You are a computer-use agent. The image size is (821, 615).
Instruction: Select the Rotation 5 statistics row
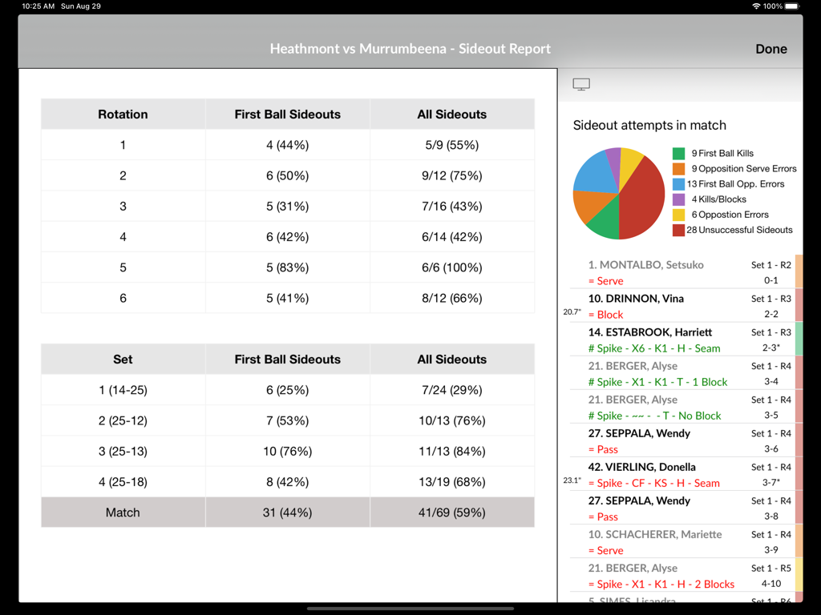click(x=287, y=267)
